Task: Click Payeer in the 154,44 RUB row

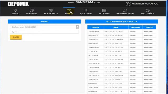Action: 133,31
